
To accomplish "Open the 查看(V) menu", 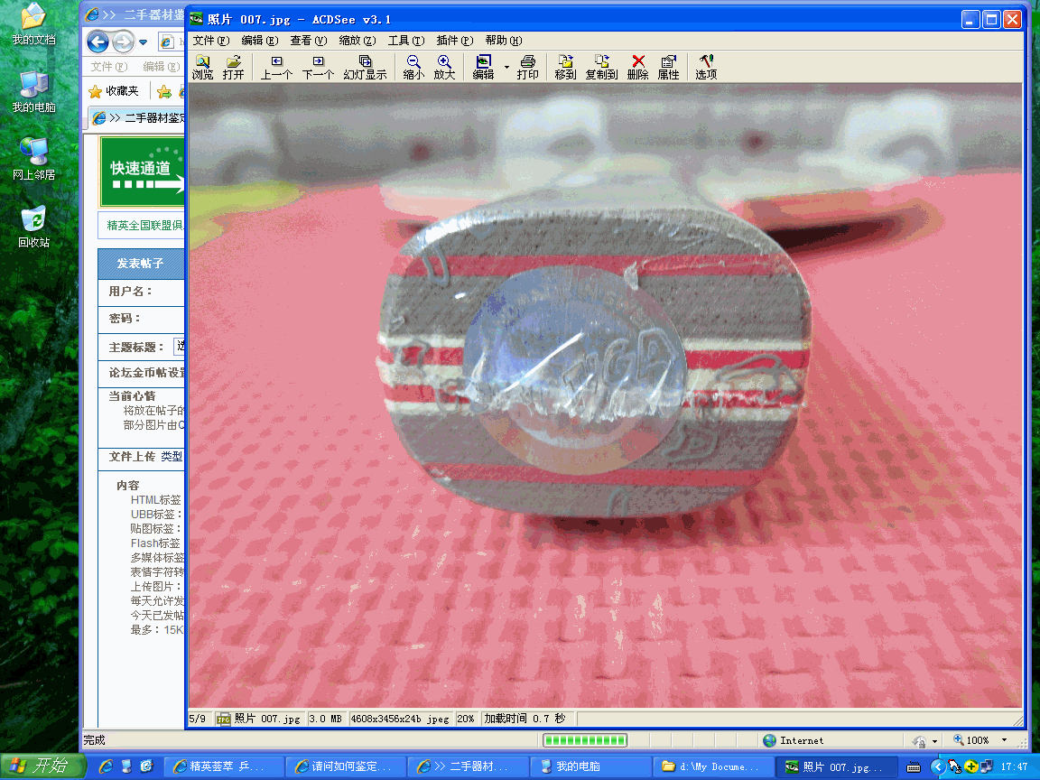I will coord(309,41).
